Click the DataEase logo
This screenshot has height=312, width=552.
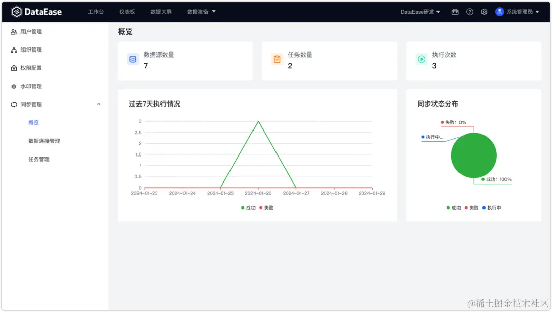tap(37, 12)
